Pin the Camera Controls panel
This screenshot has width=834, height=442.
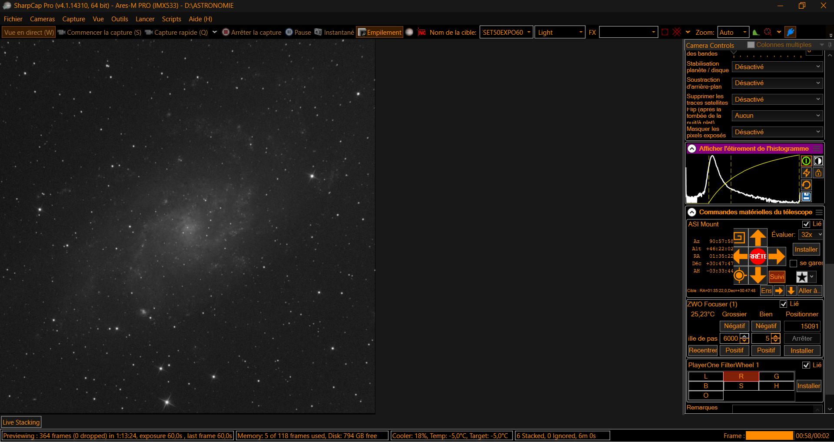click(x=830, y=45)
